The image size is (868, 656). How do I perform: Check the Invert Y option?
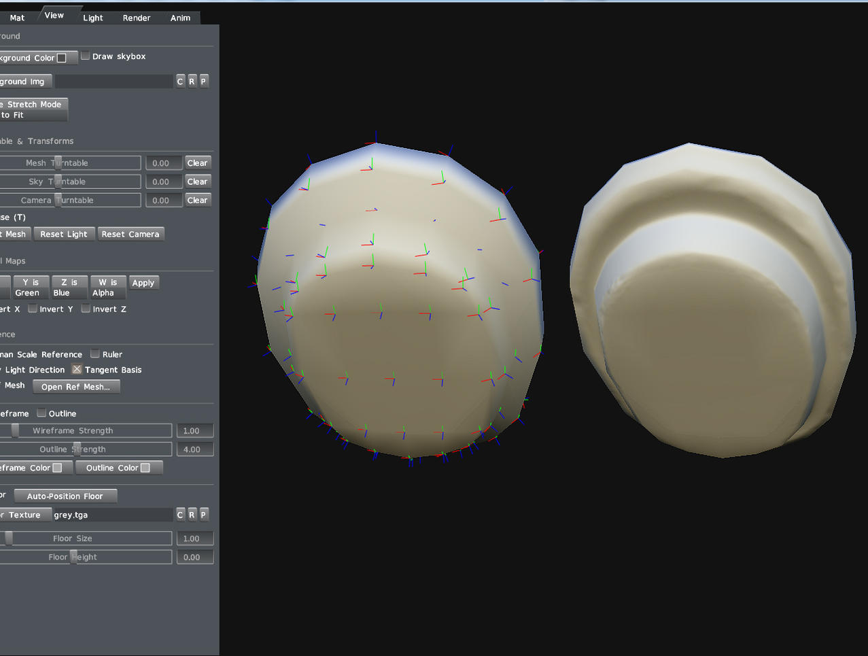32,308
